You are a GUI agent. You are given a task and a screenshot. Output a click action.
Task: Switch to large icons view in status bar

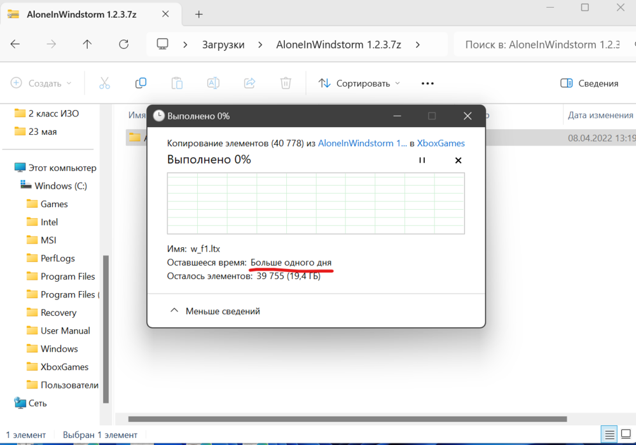click(625, 434)
